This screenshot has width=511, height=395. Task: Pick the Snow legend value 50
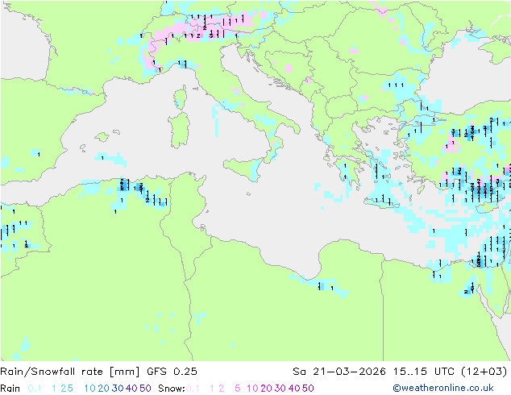click(x=308, y=389)
